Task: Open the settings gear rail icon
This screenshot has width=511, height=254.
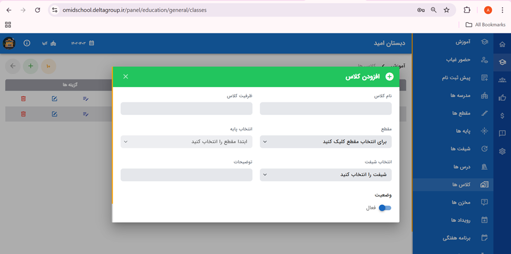Action: [502, 151]
